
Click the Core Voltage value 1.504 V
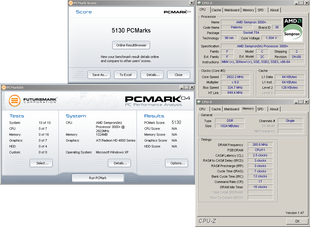[271, 38]
